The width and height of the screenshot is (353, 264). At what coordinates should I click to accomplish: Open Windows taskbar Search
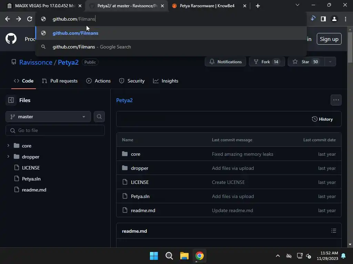tap(169, 256)
